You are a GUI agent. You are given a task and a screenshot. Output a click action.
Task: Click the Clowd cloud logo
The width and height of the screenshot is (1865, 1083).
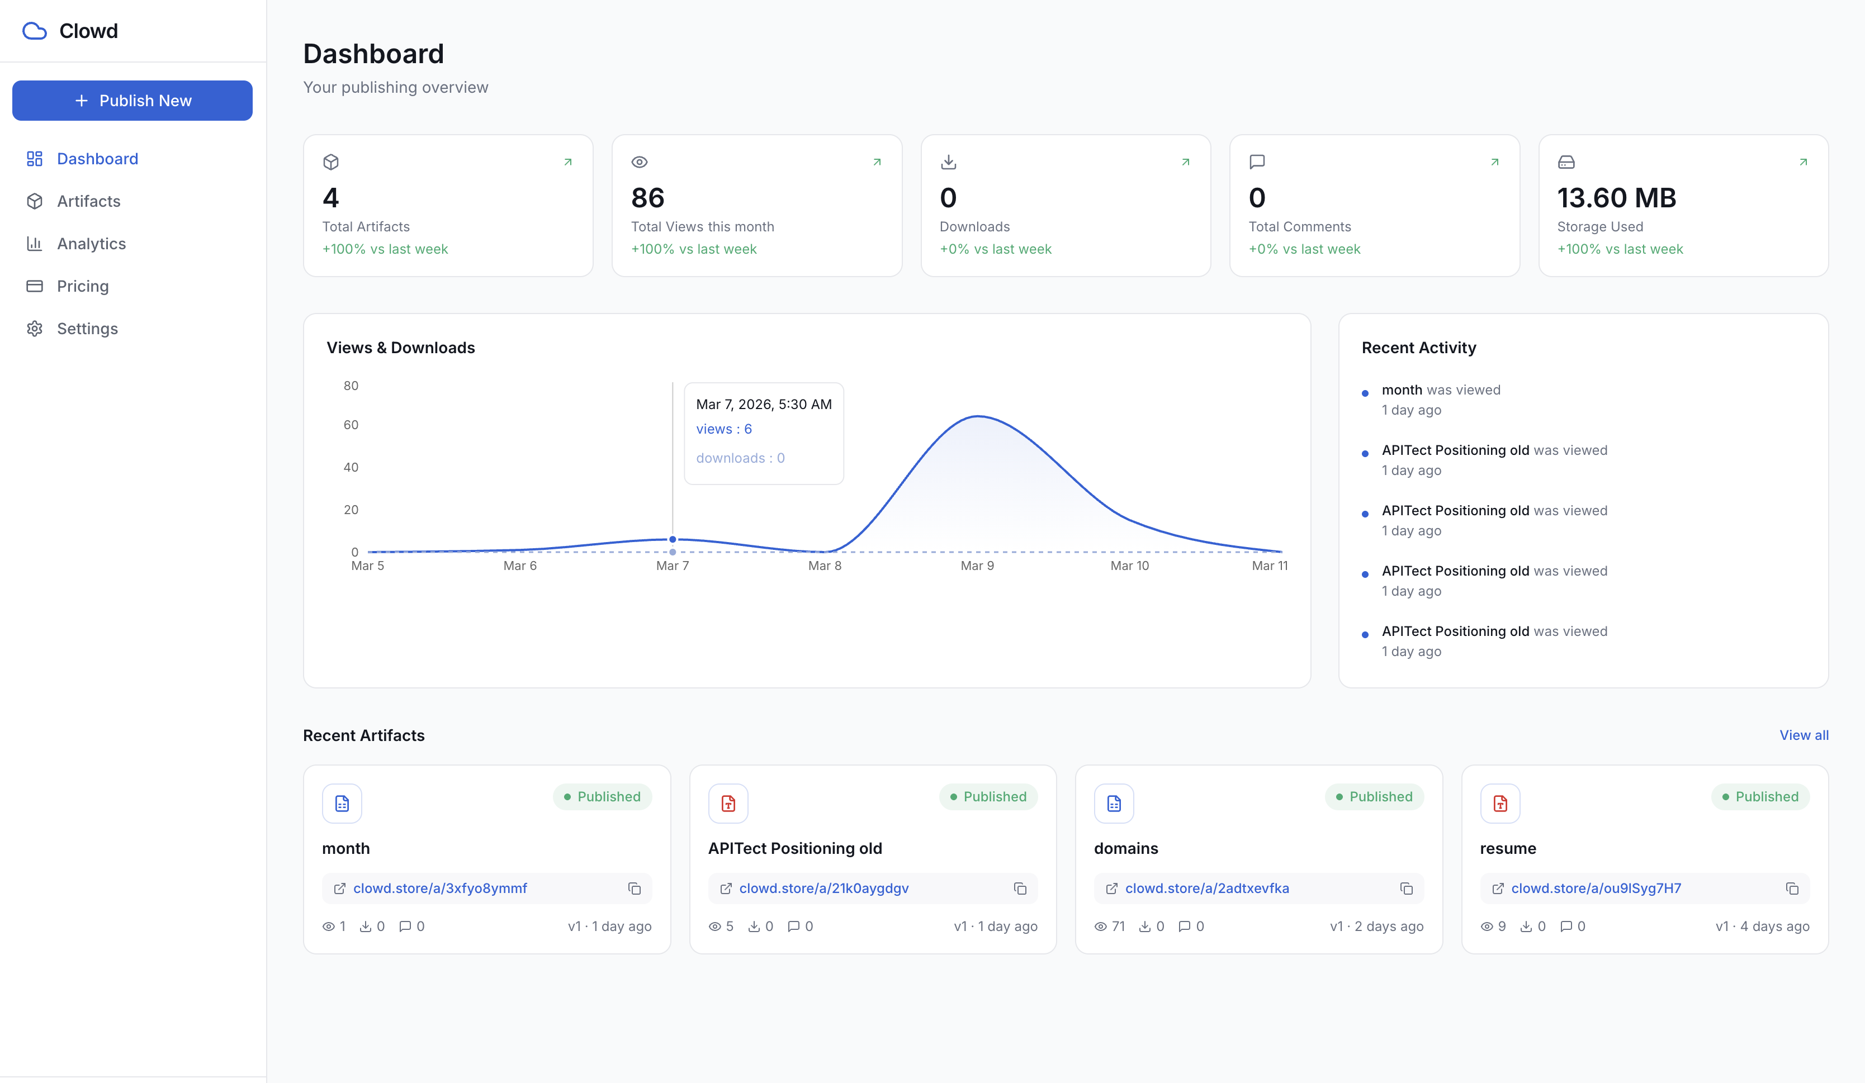pyautogui.click(x=35, y=30)
